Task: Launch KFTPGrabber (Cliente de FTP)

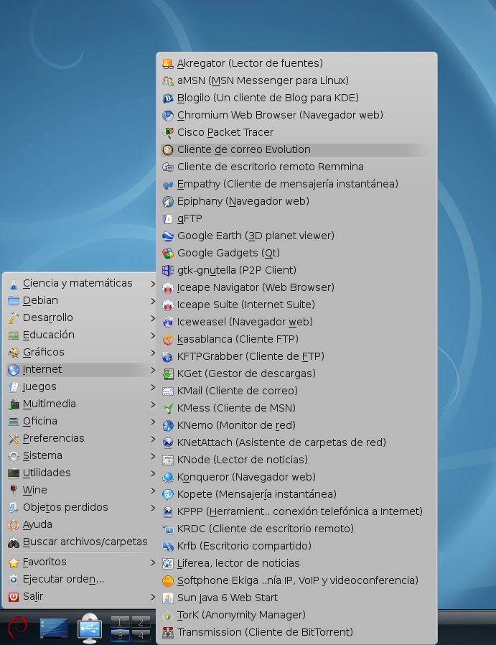Action: coord(296,357)
